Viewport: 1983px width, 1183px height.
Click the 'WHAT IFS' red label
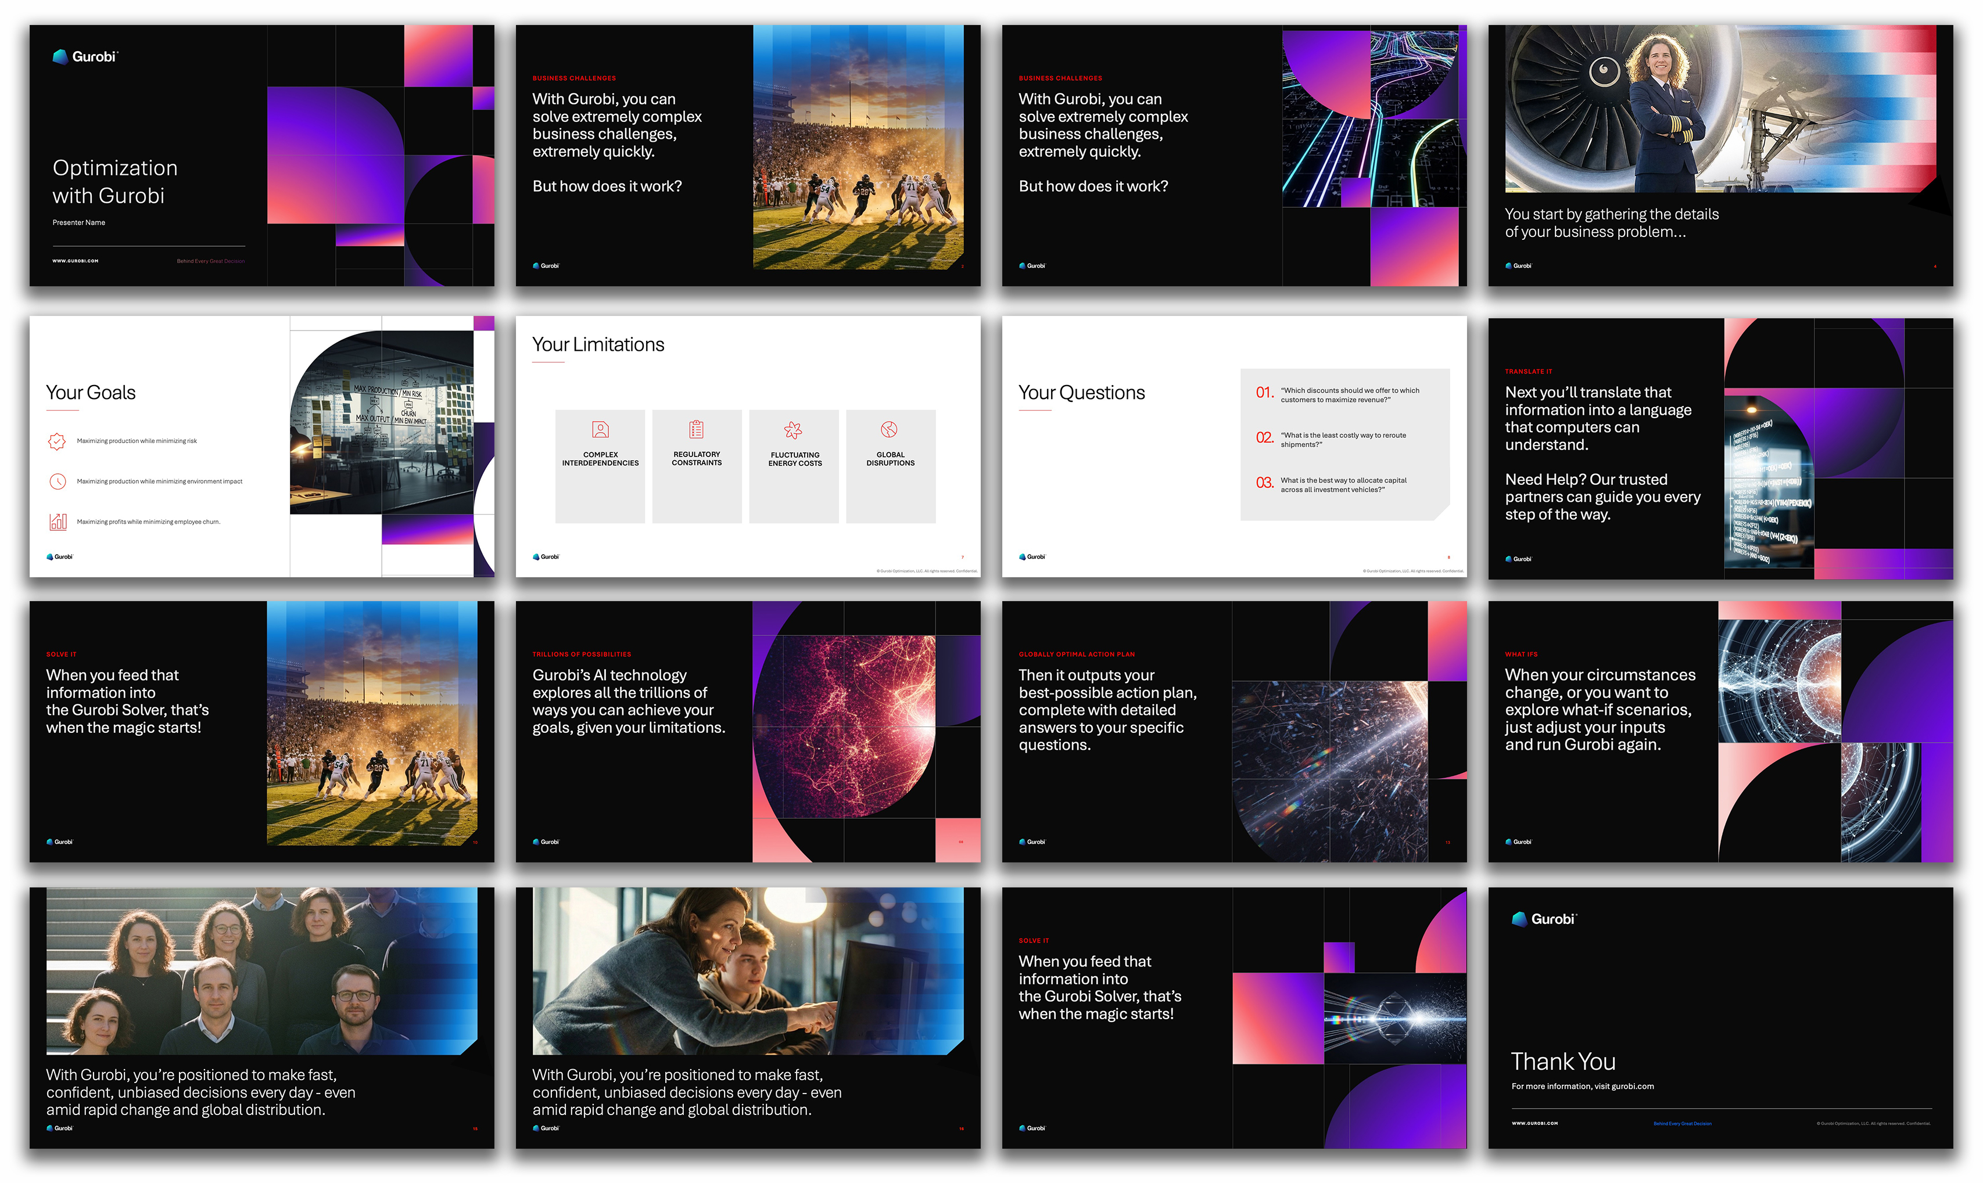coord(1521,655)
